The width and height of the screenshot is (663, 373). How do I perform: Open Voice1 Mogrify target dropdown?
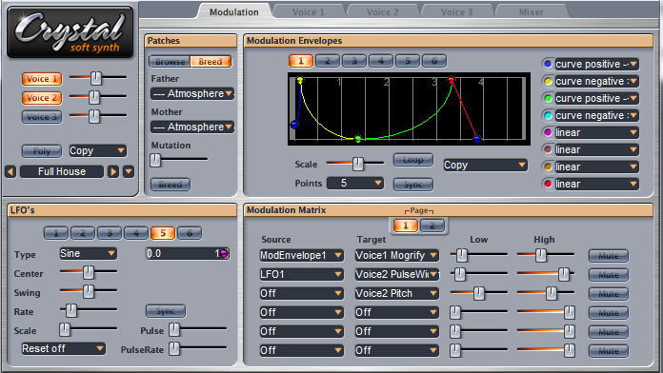396,255
